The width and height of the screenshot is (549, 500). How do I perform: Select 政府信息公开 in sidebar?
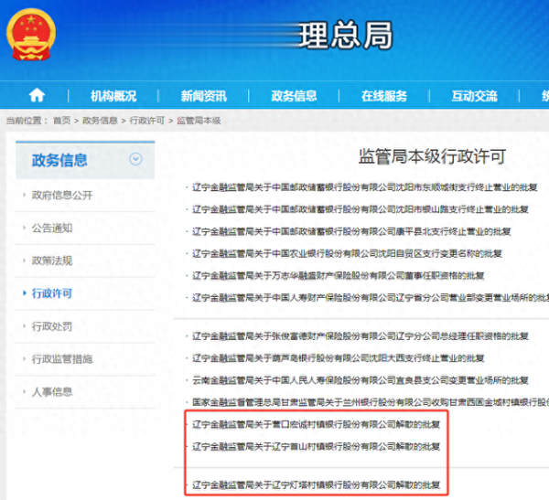(62, 196)
